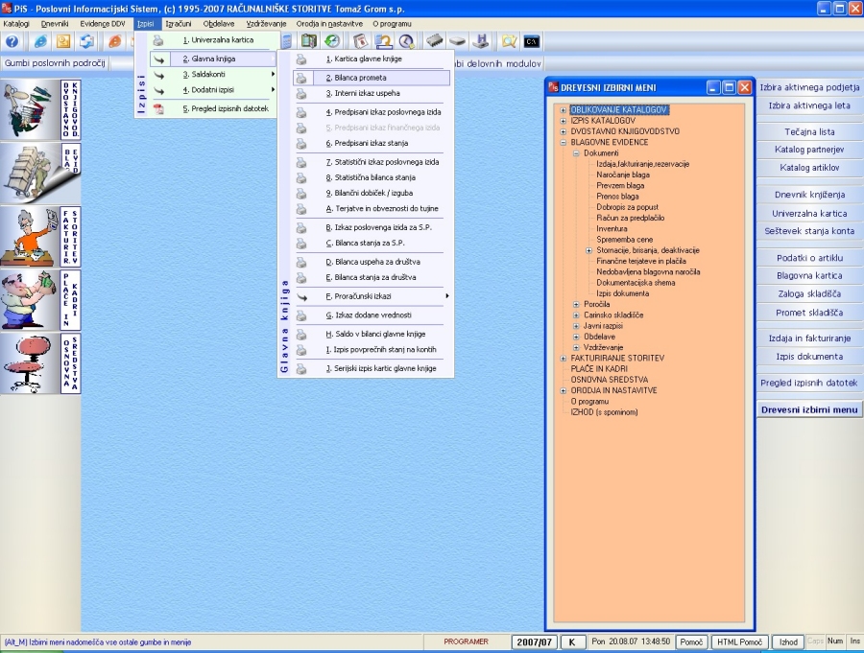Select Inventura in the tree menu
The width and height of the screenshot is (864, 653).
tap(612, 229)
